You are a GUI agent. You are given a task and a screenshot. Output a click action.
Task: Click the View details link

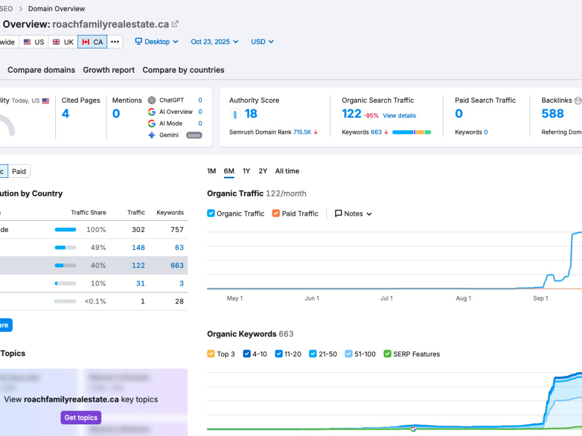[x=399, y=116]
